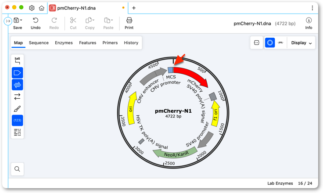Open the three-dot overflow menu
The image size is (323, 193).
(312, 8)
